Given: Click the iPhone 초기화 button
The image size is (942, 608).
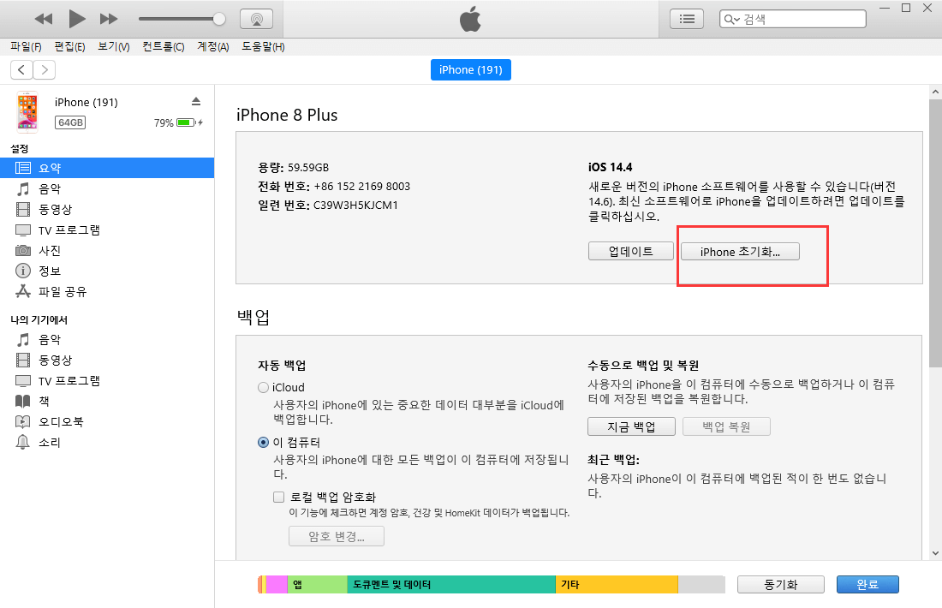Looking at the screenshot, I should coord(739,251).
